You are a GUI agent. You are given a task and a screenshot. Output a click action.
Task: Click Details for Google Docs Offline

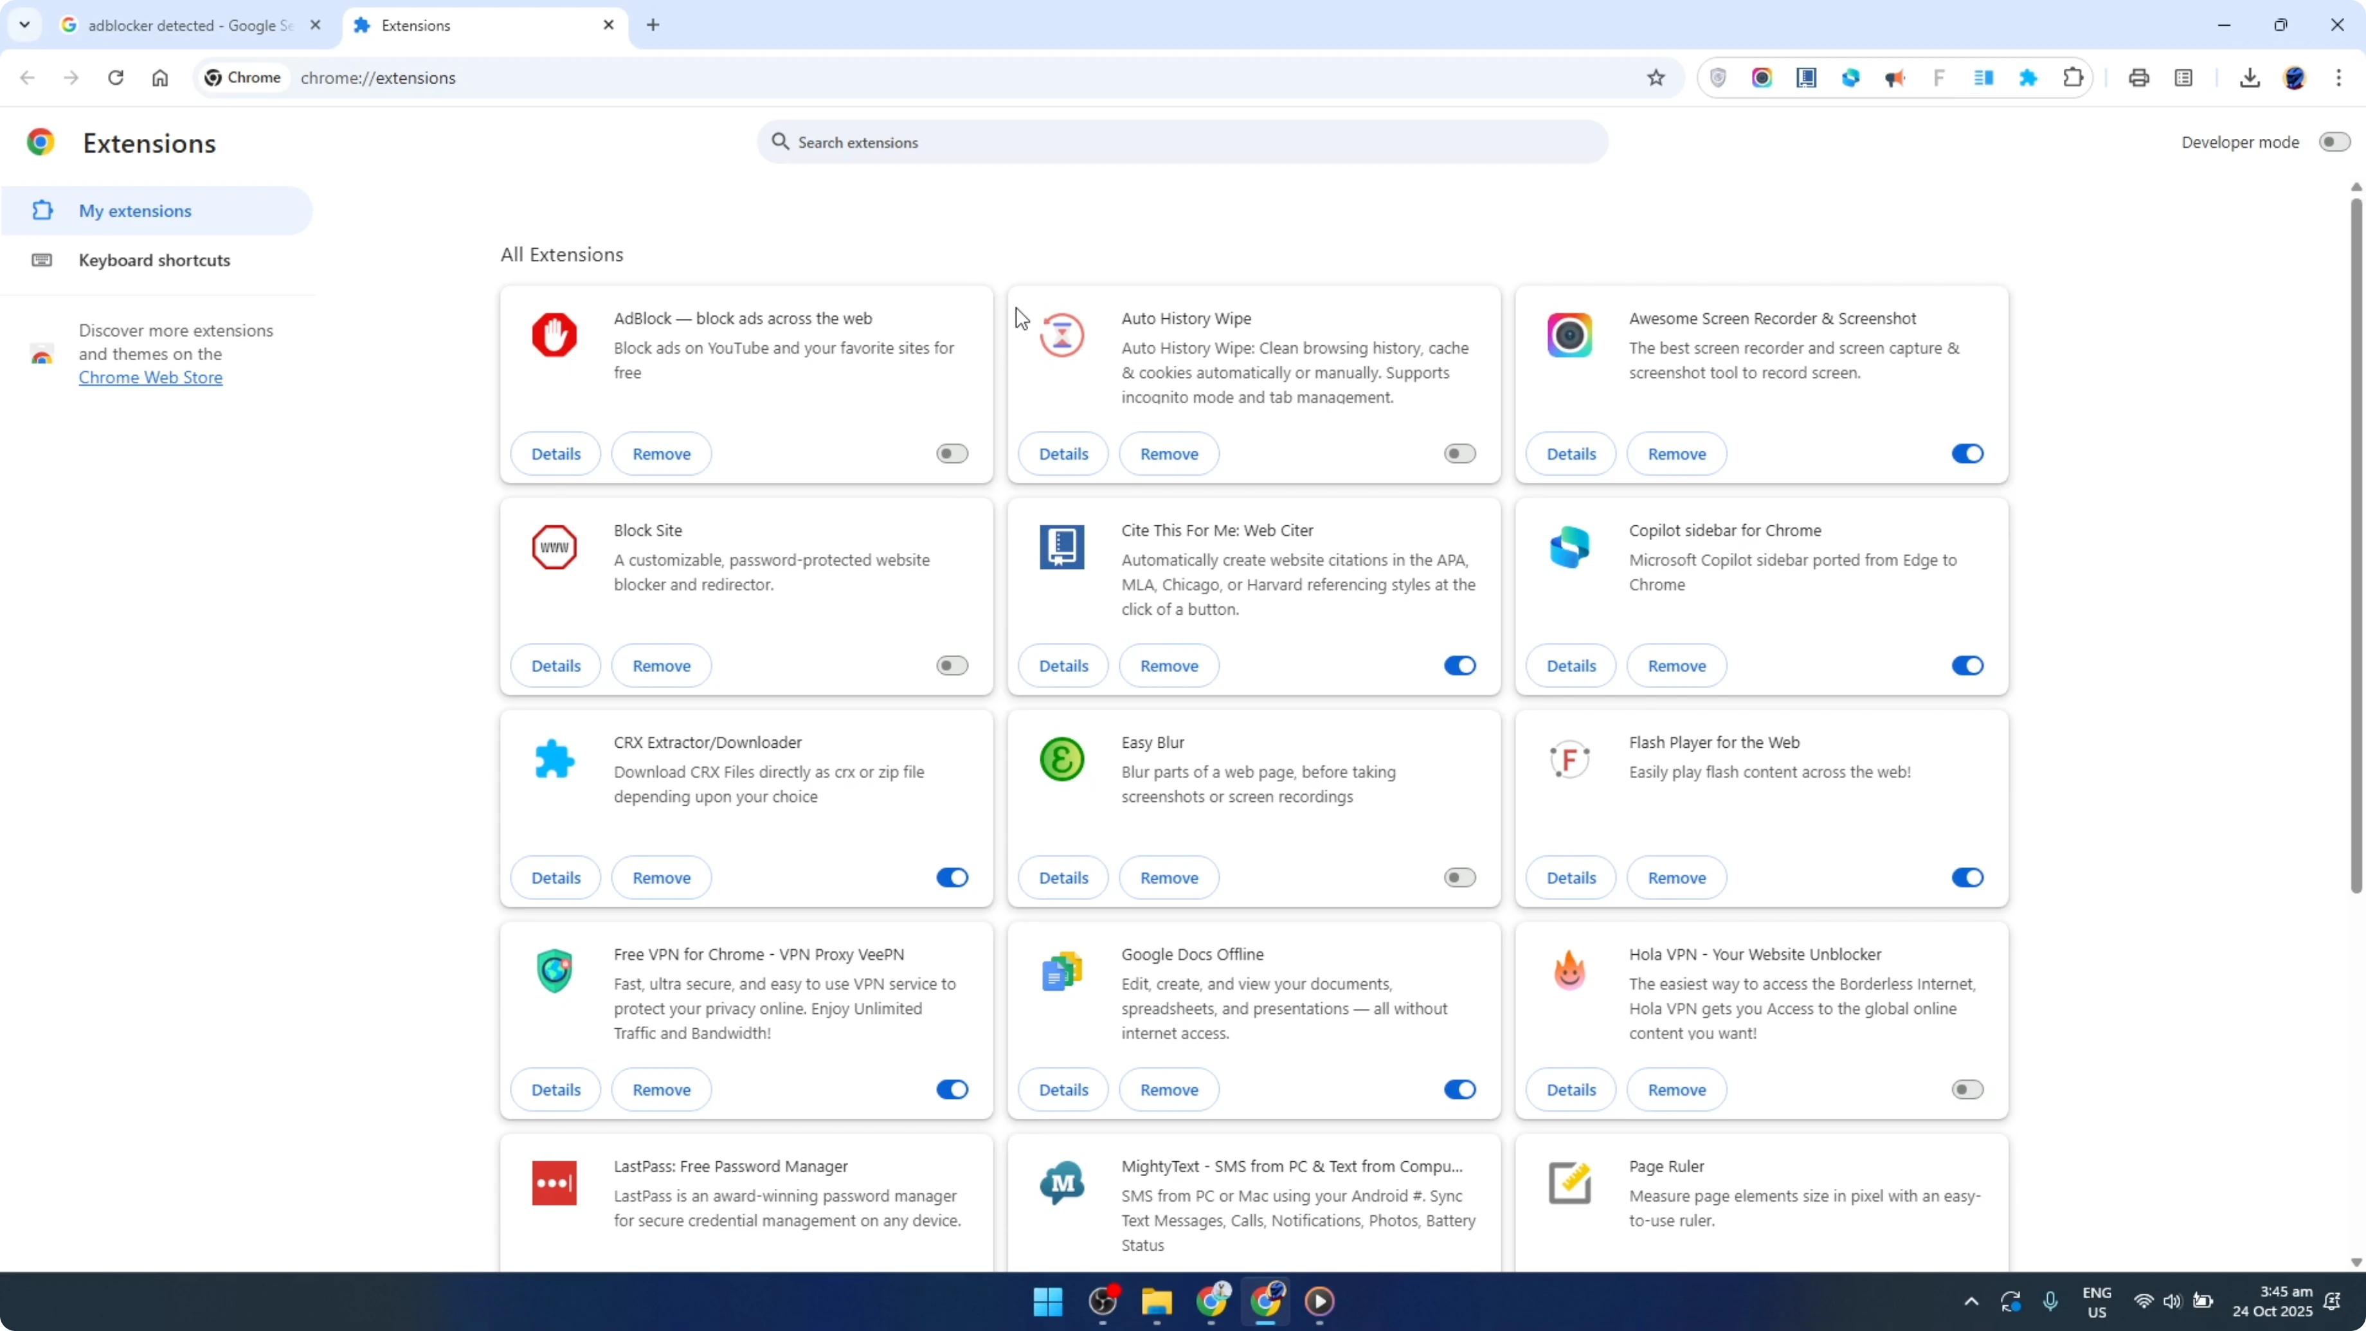point(1063,1089)
